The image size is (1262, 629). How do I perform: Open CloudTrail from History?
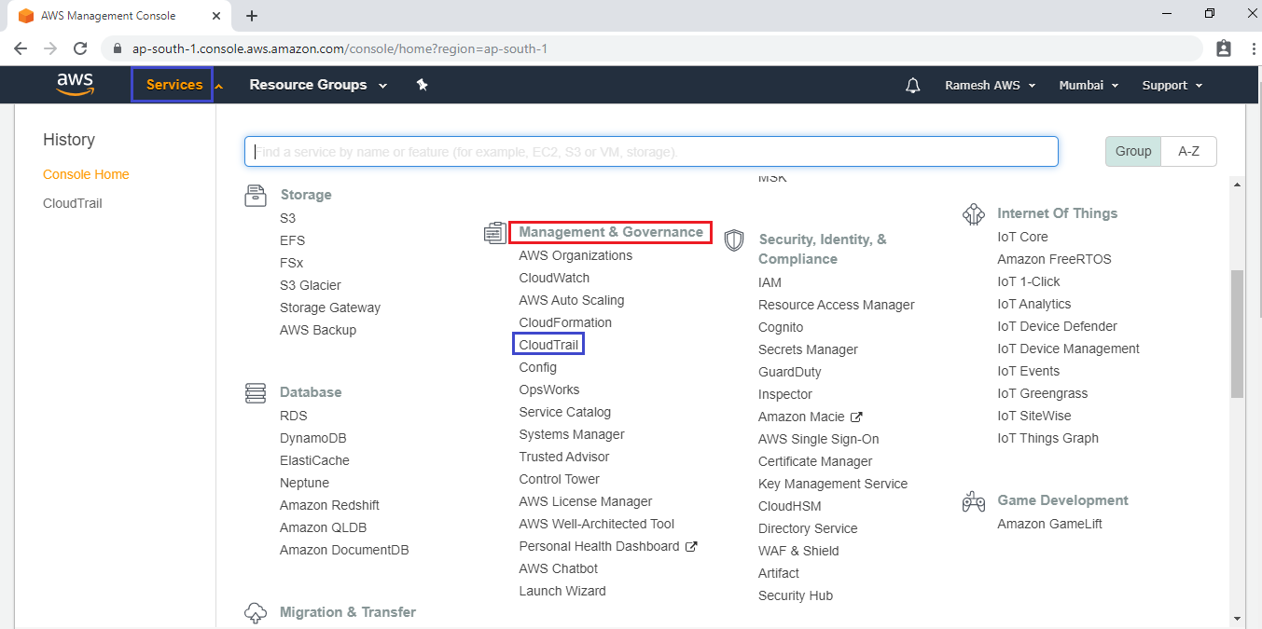click(x=73, y=203)
